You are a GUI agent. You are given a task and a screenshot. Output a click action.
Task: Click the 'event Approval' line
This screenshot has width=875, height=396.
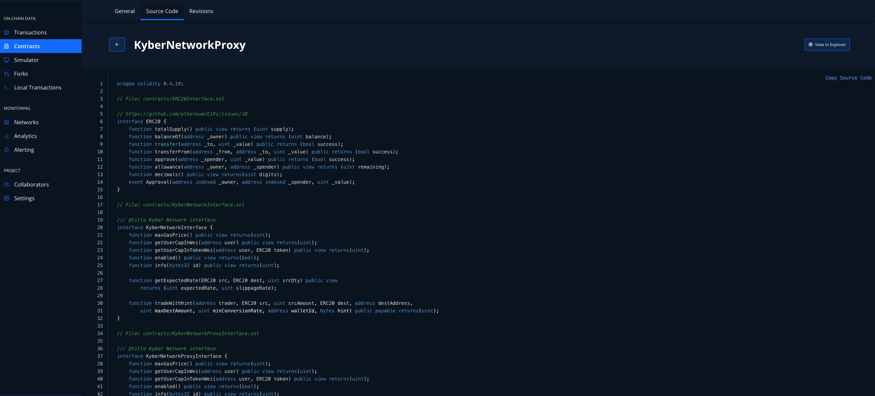(242, 182)
